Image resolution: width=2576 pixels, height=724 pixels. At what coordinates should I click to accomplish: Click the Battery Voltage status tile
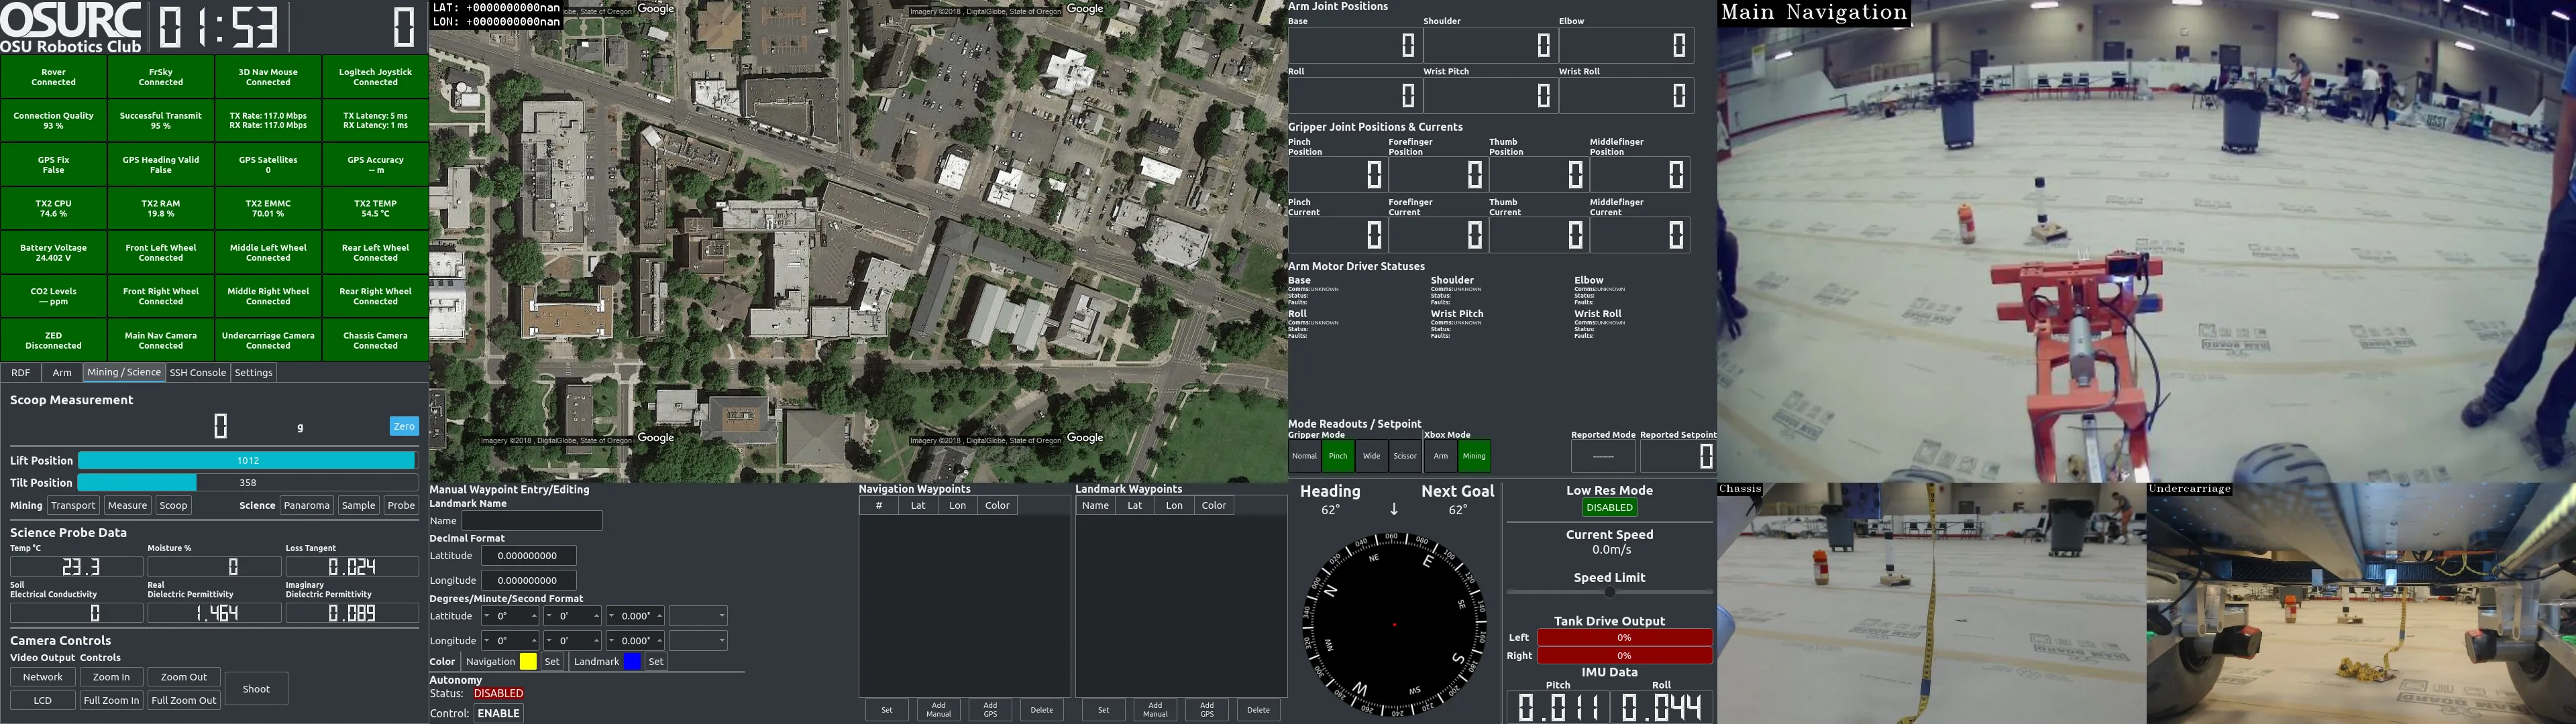54,253
